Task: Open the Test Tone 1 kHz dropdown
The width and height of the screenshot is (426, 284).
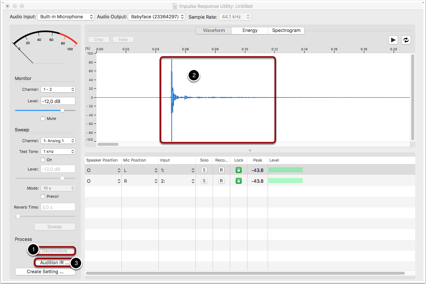Action: [57, 152]
